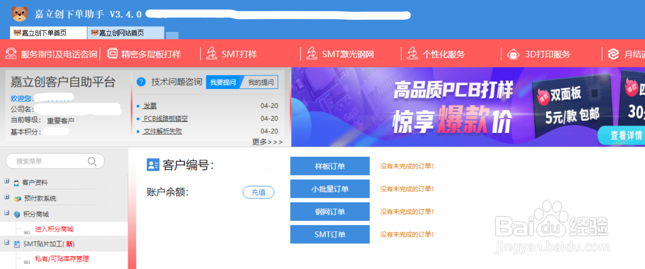Click the SMT订单 button
Image resolution: width=645 pixels, height=269 pixels.
(x=330, y=234)
